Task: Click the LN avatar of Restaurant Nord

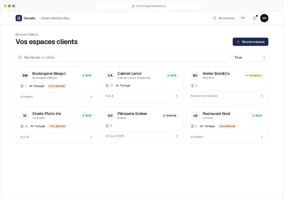Action: 195,115
